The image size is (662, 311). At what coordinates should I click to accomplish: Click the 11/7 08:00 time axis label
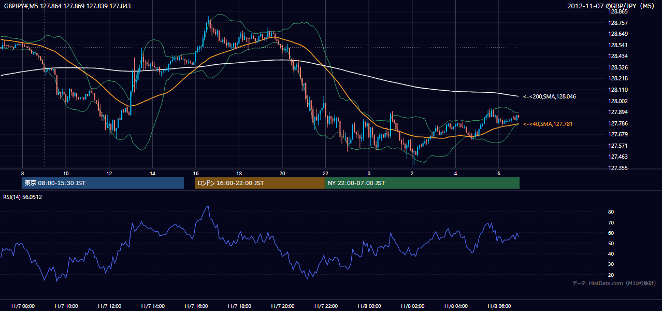pos(22,306)
